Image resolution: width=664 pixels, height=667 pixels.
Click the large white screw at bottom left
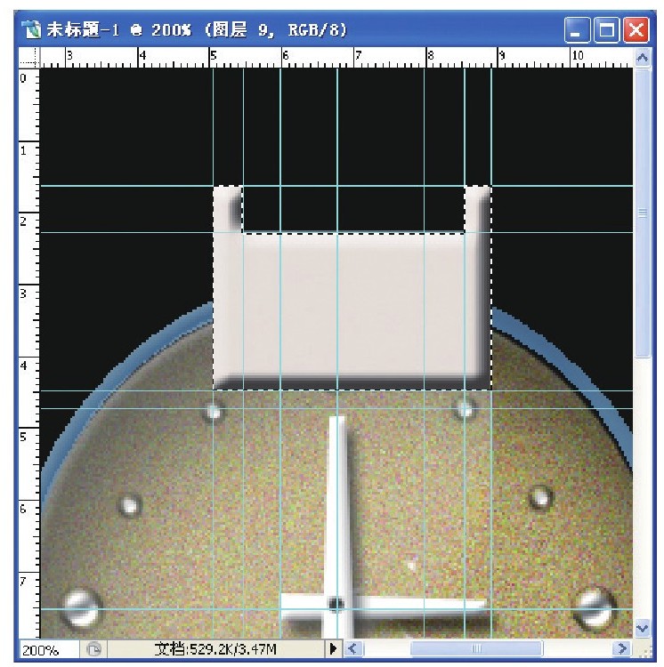pos(81,609)
